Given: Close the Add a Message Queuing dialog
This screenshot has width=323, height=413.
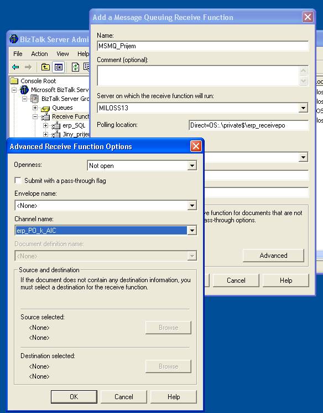Looking at the screenshot, I should (308, 17).
